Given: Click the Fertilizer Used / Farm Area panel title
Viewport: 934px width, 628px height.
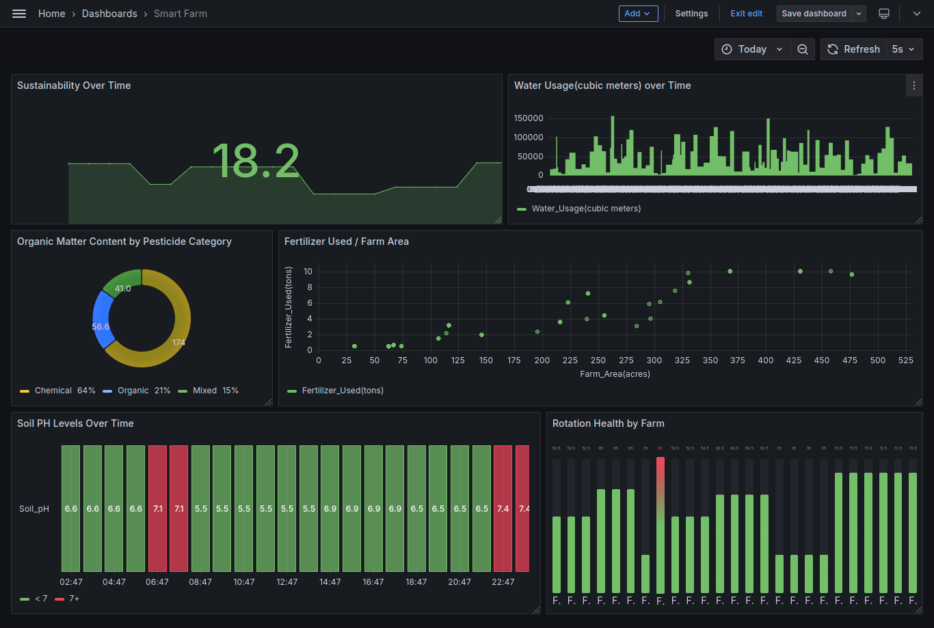Looking at the screenshot, I should click(347, 241).
